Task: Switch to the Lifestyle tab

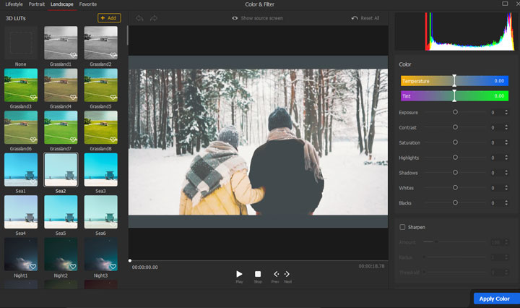Action: (14, 4)
